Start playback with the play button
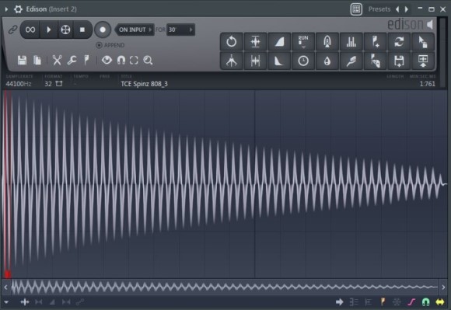451x310 pixels. pyautogui.click(x=49, y=30)
